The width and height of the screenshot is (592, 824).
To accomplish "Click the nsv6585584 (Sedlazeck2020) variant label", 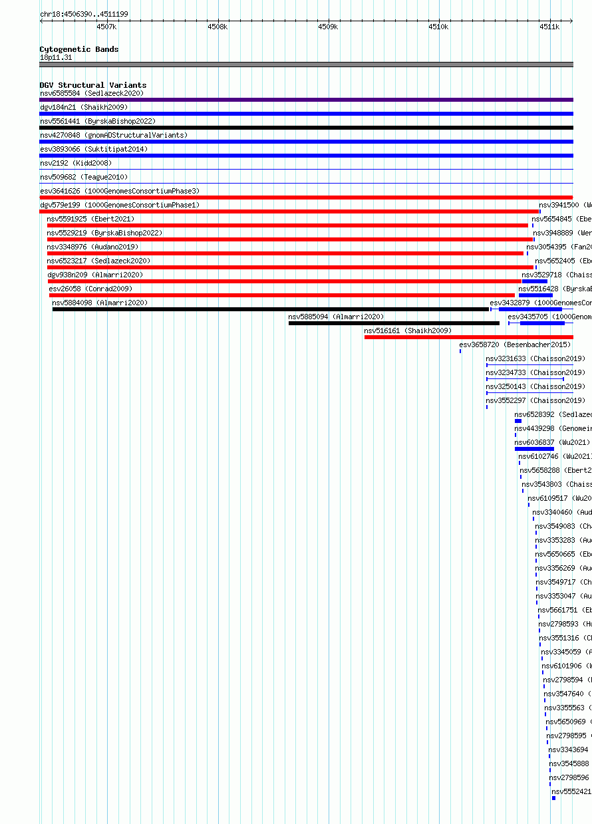I will click(x=92, y=93).
